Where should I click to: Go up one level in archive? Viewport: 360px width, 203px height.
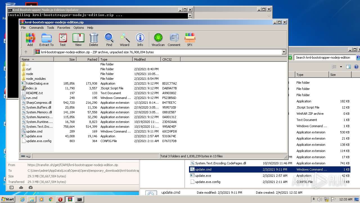(x=26, y=52)
